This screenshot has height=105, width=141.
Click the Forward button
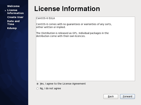[x=127, y=96]
